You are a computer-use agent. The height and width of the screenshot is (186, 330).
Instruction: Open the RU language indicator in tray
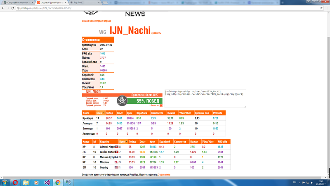point(295,182)
